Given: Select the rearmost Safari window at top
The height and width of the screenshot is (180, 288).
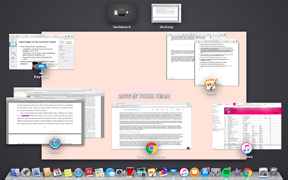Looking at the screenshot, I should 52,89.
